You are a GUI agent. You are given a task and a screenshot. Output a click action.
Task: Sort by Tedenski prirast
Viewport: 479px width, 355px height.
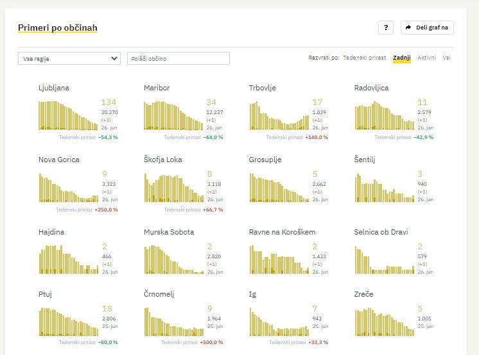(x=364, y=58)
